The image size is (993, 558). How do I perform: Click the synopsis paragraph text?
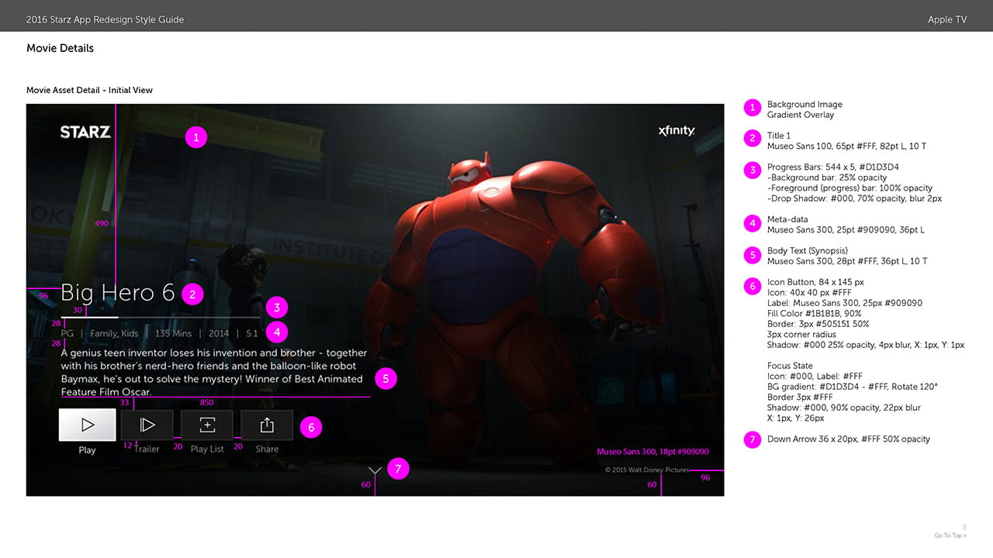coord(214,372)
